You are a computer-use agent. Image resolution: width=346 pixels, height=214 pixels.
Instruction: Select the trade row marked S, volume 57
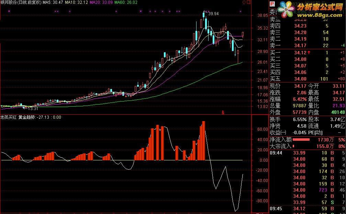click(x=308, y=202)
